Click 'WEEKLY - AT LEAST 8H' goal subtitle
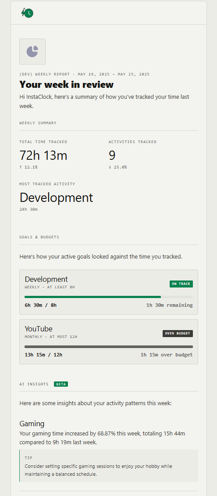 click(x=50, y=287)
